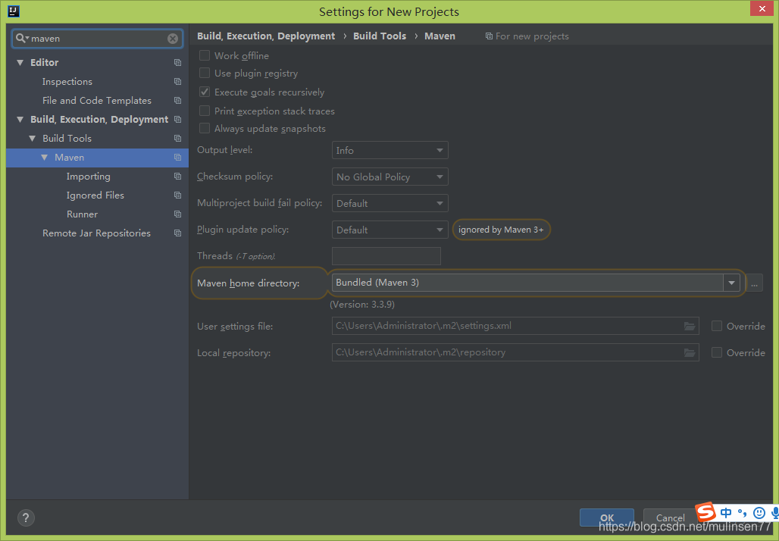Click the Local repository path field
The height and width of the screenshot is (541, 779).
pyautogui.click(x=515, y=352)
